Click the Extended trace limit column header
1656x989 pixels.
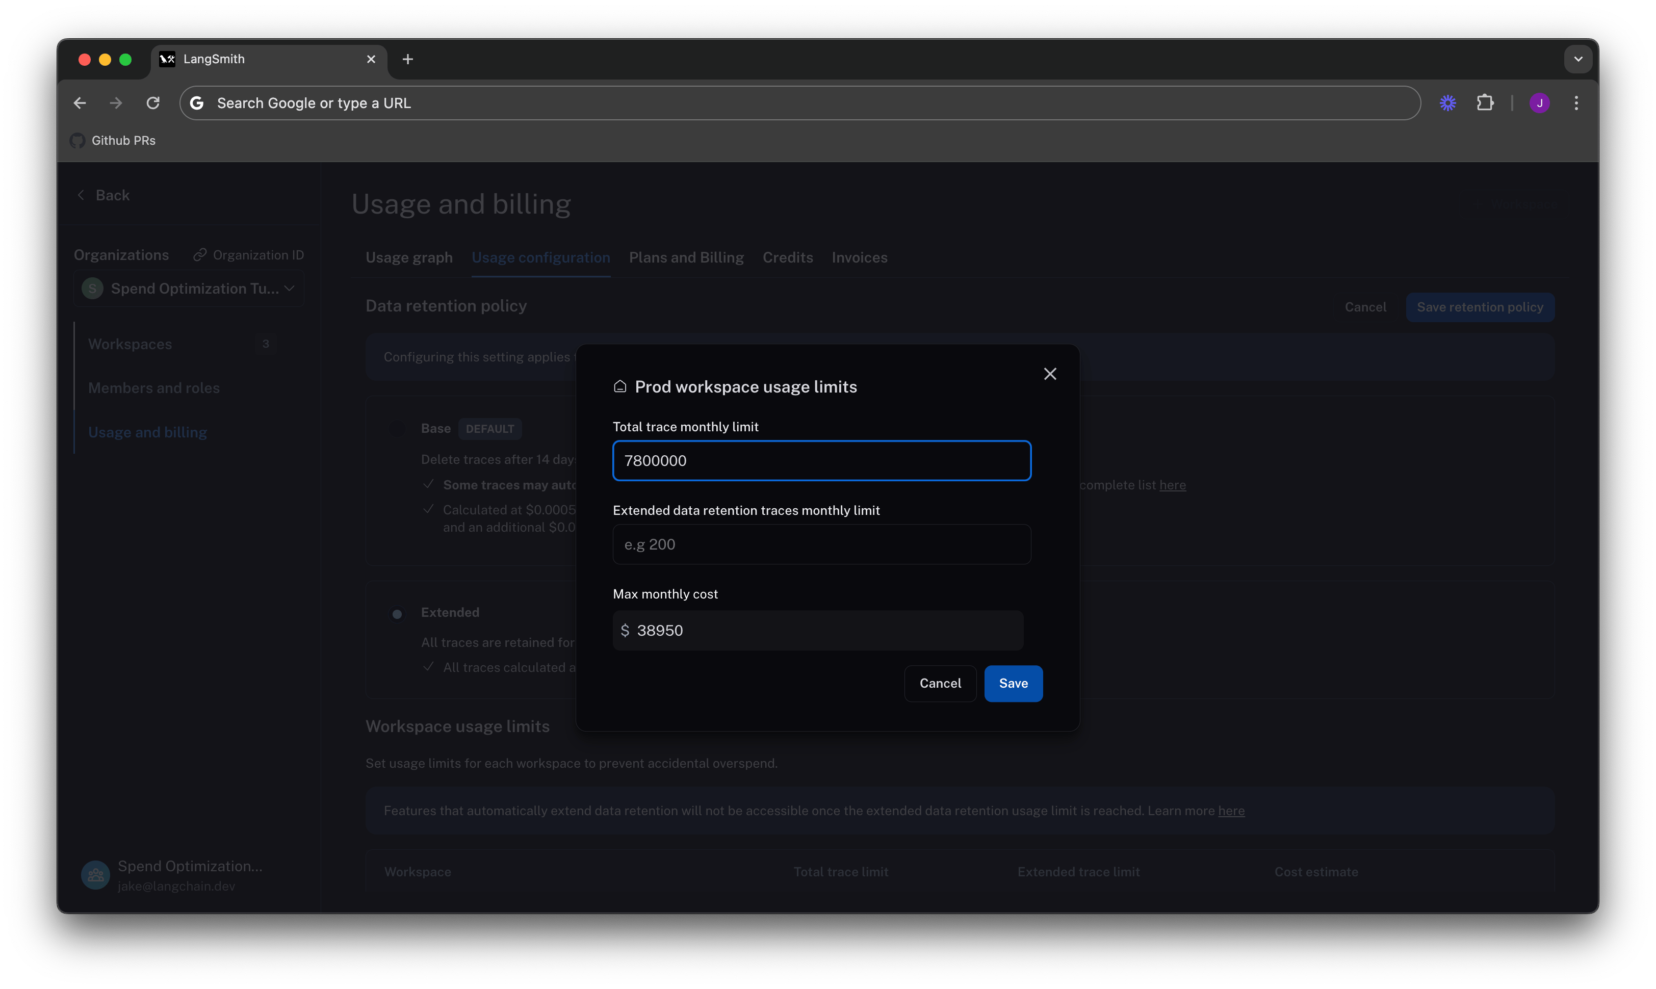coord(1078,872)
